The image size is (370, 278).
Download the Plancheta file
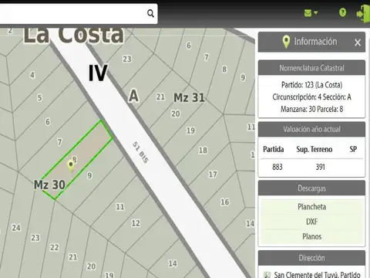[311, 207]
